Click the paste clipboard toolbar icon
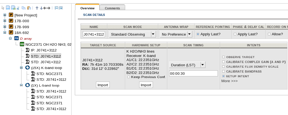288x115 pixels. (29, 8)
